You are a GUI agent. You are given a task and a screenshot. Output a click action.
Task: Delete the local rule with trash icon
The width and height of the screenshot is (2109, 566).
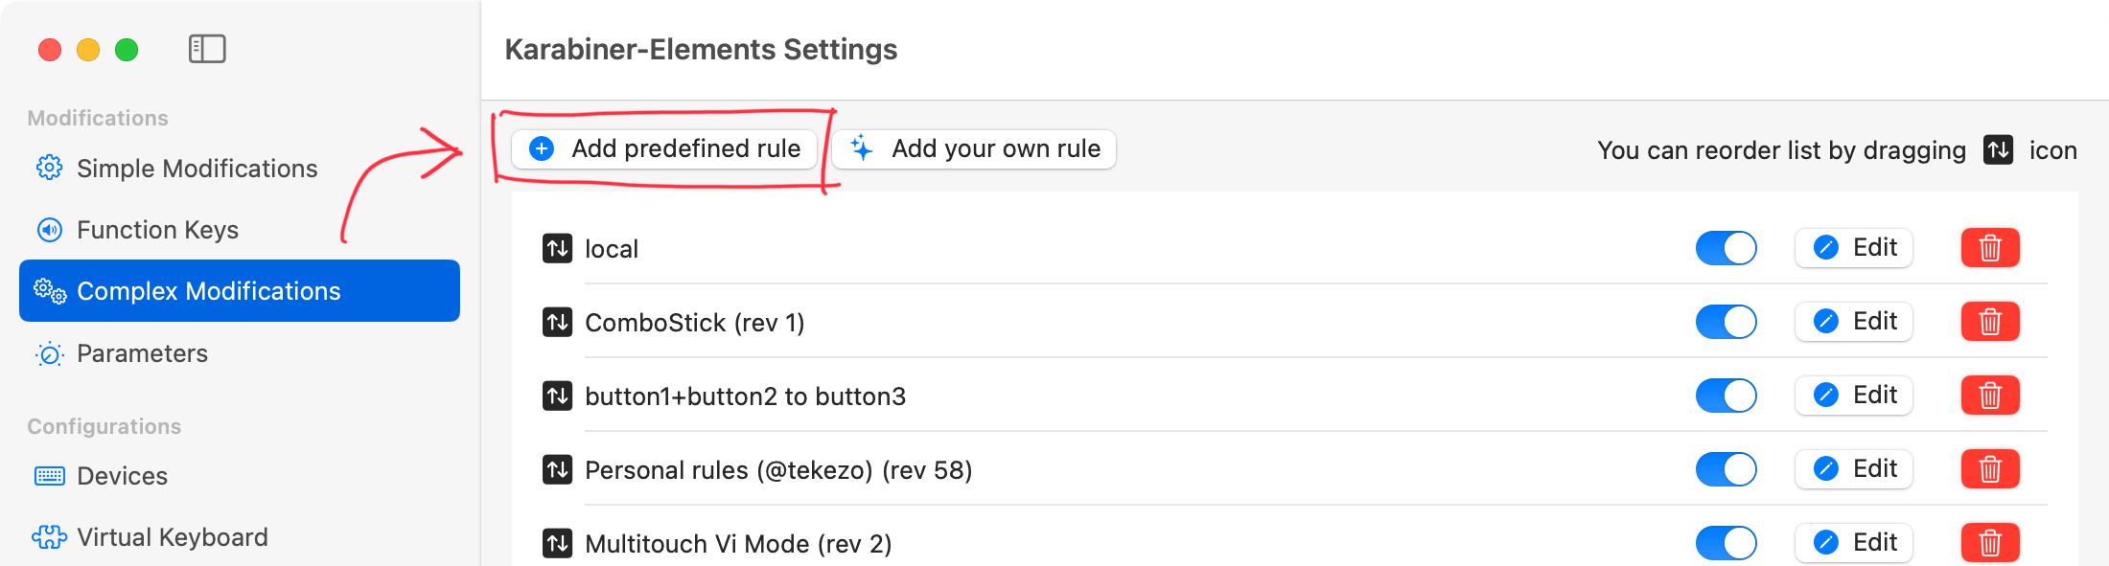coord(1990,248)
